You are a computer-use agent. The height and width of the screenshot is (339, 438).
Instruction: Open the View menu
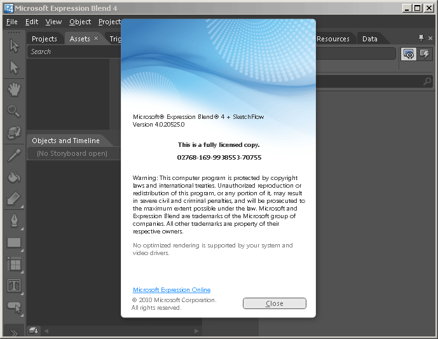pos(53,22)
